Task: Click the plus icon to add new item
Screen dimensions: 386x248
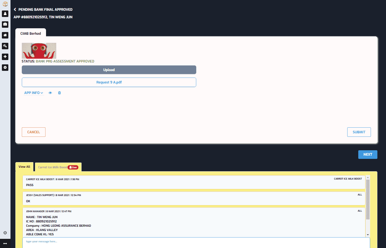Action: click(5, 57)
